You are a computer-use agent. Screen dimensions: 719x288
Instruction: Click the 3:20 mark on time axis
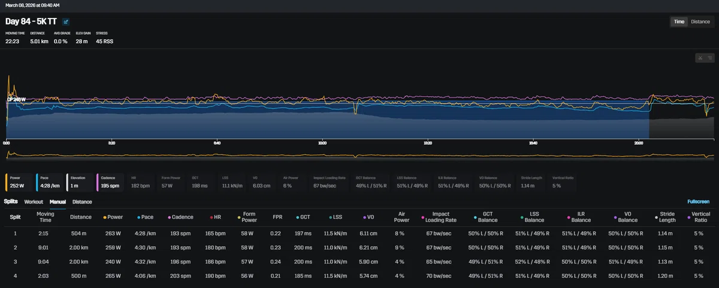pos(111,144)
